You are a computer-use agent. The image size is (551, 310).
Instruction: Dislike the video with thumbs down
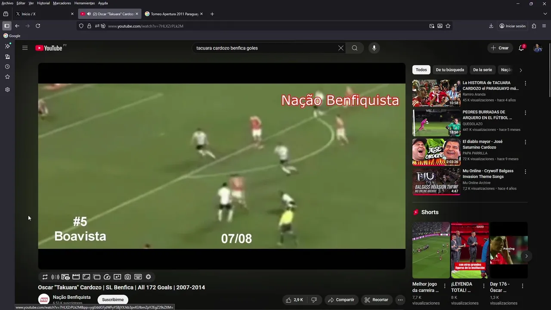pos(314,300)
